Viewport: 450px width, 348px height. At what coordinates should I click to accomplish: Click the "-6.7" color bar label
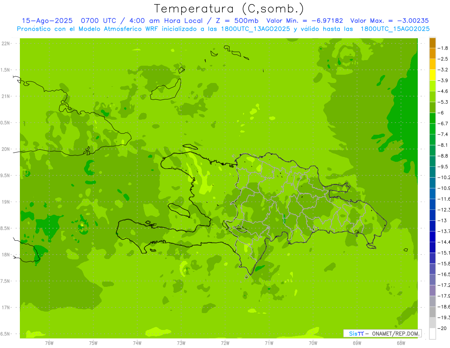443,124
